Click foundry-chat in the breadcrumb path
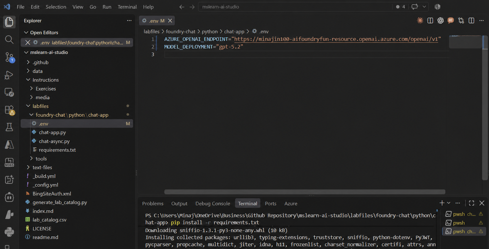The width and height of the screenshot is (489, 249). pos(180,31)
